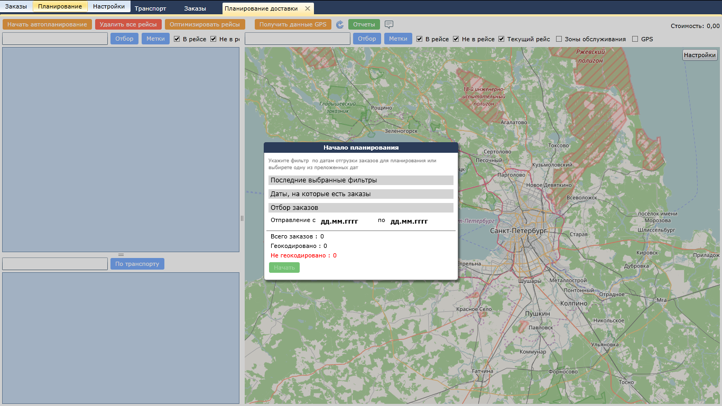Image resolution: width=722 pixels, height=406 pixels.
Task: Focus the filter field above the map
Action: pos(298,39)
